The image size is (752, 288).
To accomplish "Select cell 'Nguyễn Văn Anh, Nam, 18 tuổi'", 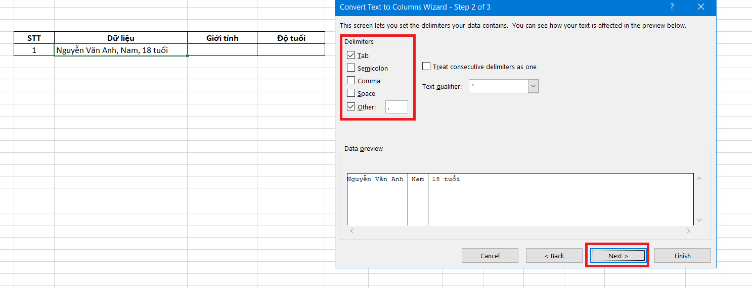I will coord(121,50).
